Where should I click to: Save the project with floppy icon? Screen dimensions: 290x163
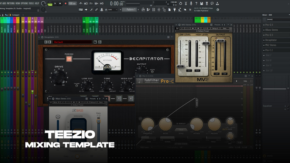(202, 3)
